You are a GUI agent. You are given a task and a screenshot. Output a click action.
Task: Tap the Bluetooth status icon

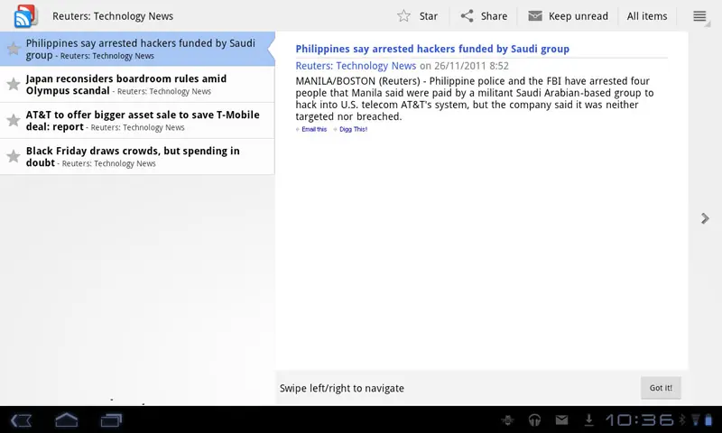(682, 419)
